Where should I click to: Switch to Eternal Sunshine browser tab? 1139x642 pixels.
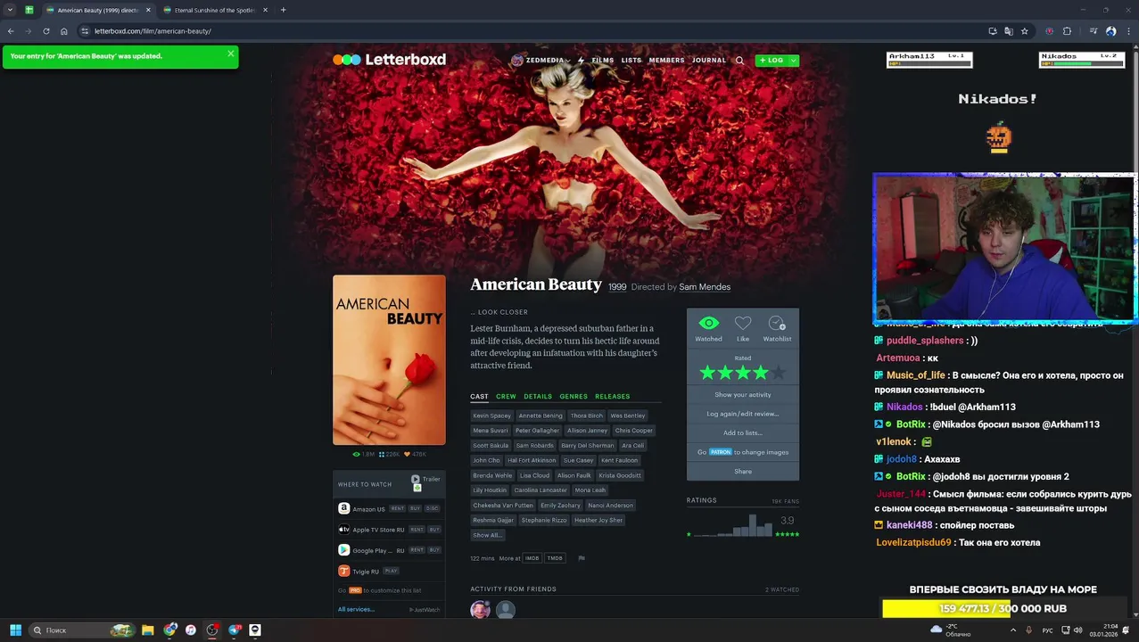pos(214,10)
